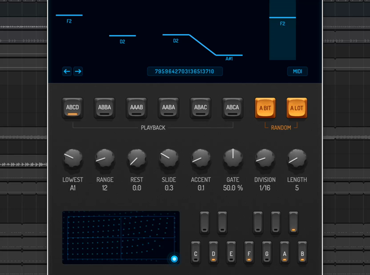Click the LOWEST value A1
The width and height of the screenshot is (370, 275).
pyautogui.click(x=73, y=188)
